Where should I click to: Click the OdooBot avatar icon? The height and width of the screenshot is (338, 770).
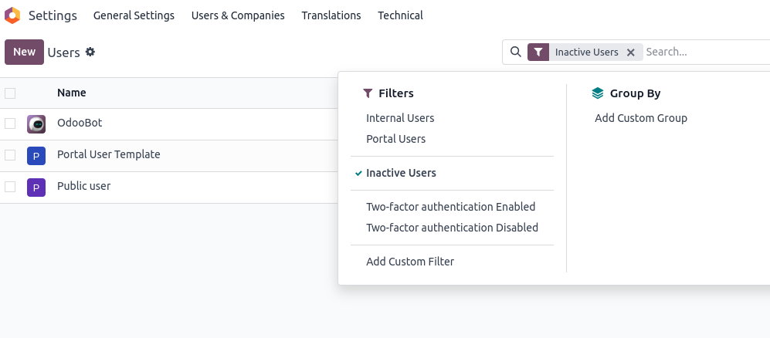coord(36,123)
